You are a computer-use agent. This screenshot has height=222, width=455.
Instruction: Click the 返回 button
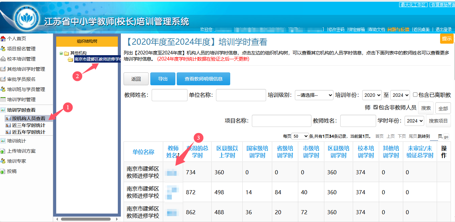(x=136, y=79)
